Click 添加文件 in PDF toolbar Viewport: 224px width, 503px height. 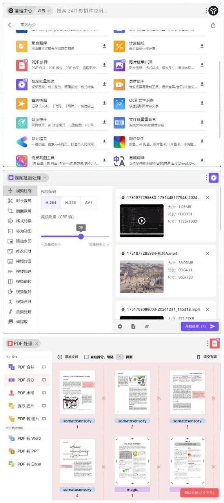pos(68,357)
